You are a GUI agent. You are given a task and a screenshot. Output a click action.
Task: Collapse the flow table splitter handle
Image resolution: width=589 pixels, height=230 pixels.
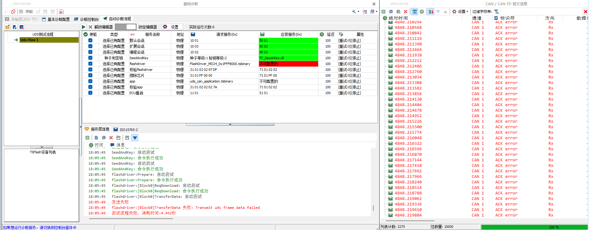tap(230, 125)
